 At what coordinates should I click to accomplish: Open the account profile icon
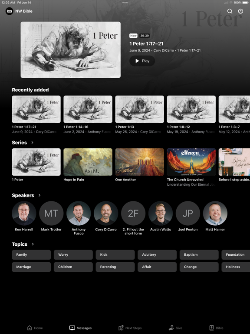coord(240,11)
